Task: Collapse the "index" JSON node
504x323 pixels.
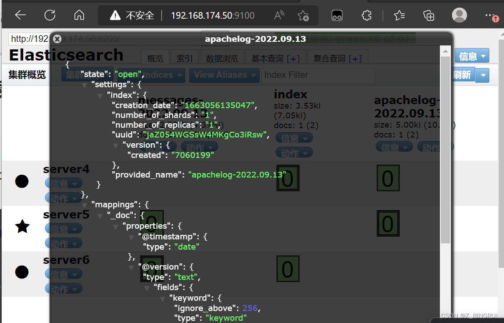Action: (x=100, y=96)
